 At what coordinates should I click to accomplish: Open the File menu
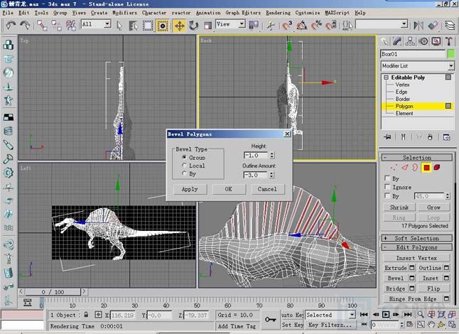8,13
